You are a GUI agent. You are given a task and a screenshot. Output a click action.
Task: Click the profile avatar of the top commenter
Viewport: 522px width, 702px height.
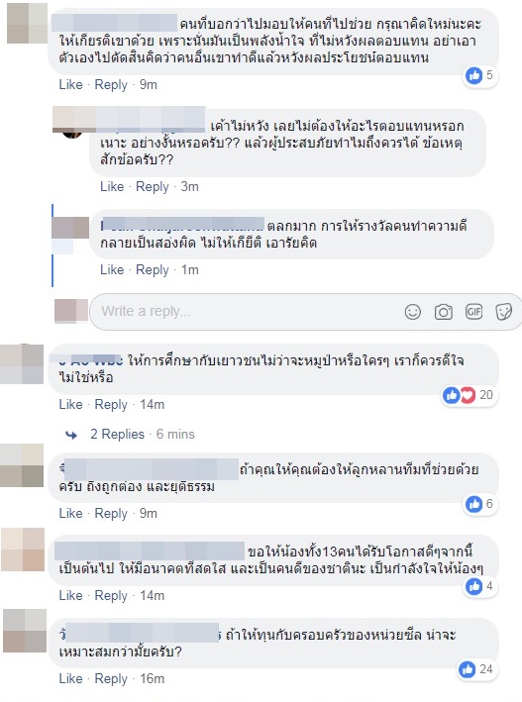pos(27,24)
